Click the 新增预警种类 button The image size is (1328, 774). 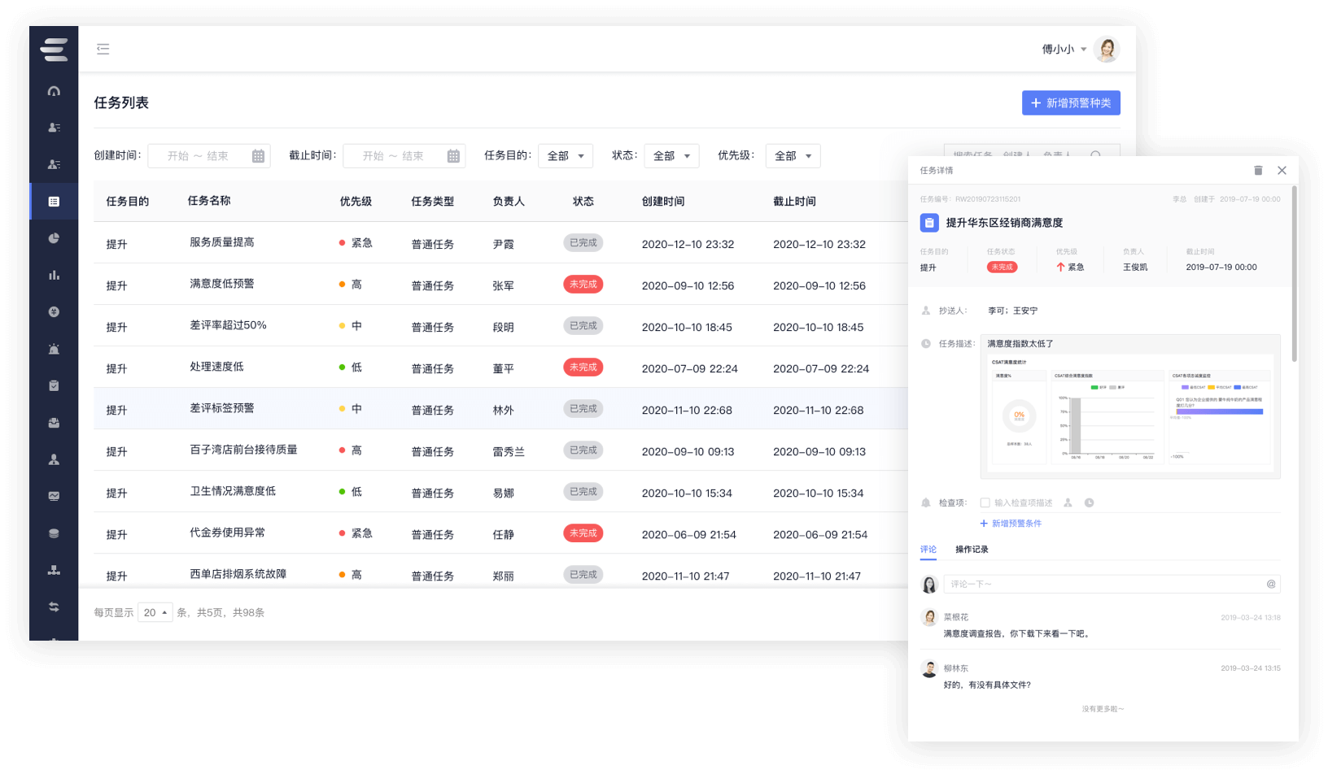coord(1071,103)
